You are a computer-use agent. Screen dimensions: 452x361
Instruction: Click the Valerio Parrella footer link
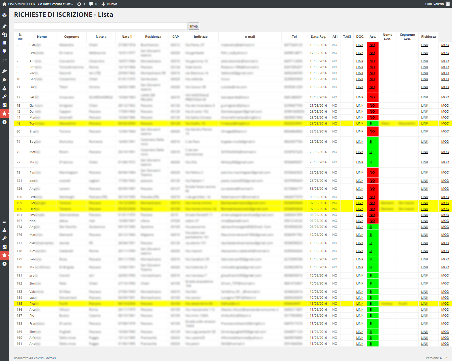coord(45,358)
